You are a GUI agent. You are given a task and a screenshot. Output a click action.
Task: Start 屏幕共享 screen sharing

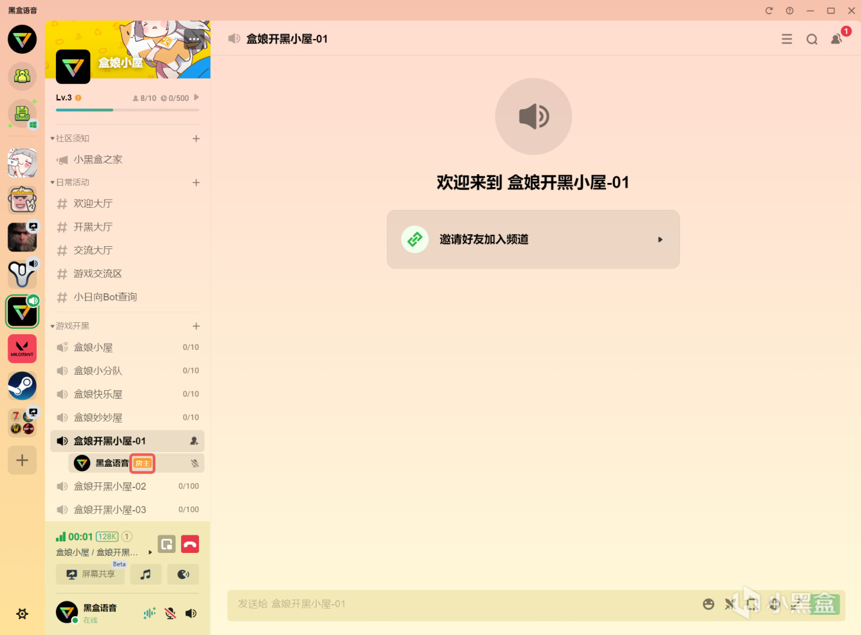pyautogui.click(x=90, y=574)
